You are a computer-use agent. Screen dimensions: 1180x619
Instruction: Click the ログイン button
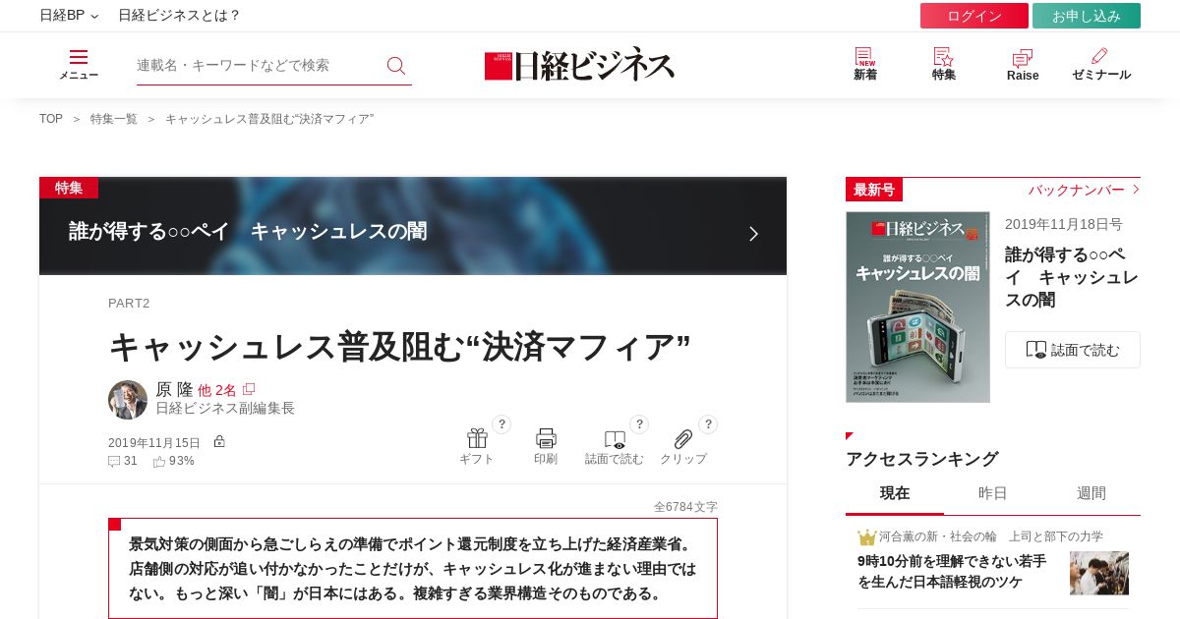[974, 16]
